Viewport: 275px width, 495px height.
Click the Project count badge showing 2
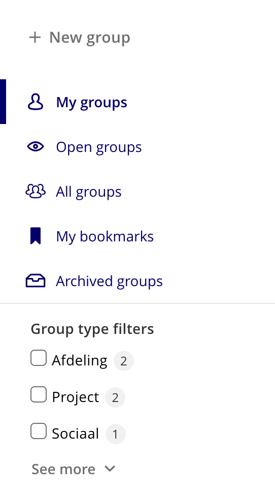(x=115, y=397)
